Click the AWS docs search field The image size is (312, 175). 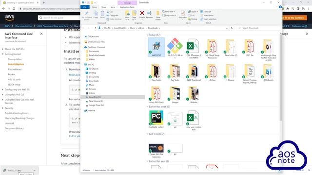59,17
